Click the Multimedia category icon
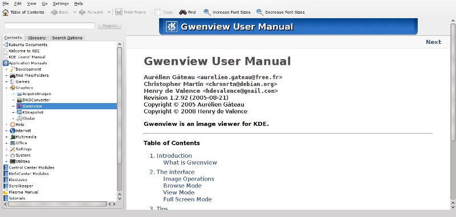The width and height of the screenshot is (456, 217). 12,137
